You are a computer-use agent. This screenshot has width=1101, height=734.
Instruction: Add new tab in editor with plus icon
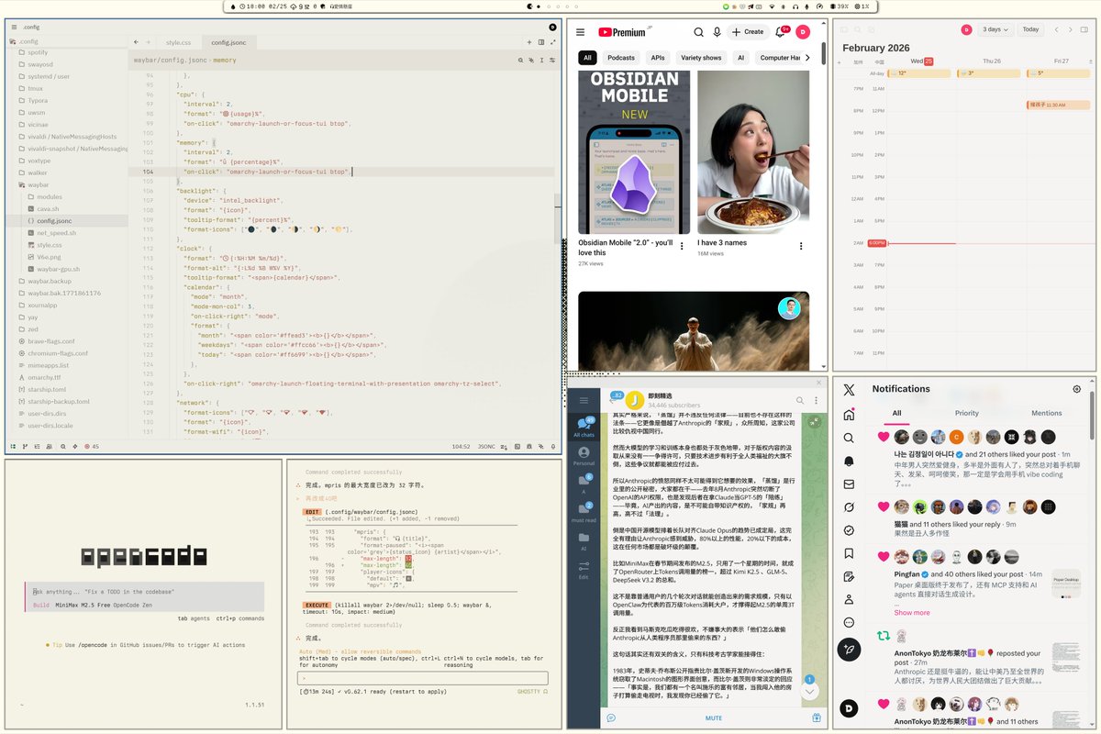click(x=528, y=42)
